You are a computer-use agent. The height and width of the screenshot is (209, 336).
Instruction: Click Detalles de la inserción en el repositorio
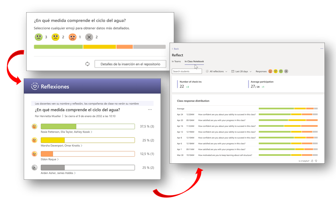[130, 64]
